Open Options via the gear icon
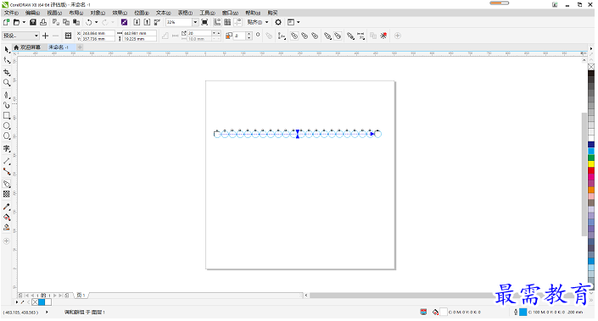 pyautogui.click(x=278, y=23)
